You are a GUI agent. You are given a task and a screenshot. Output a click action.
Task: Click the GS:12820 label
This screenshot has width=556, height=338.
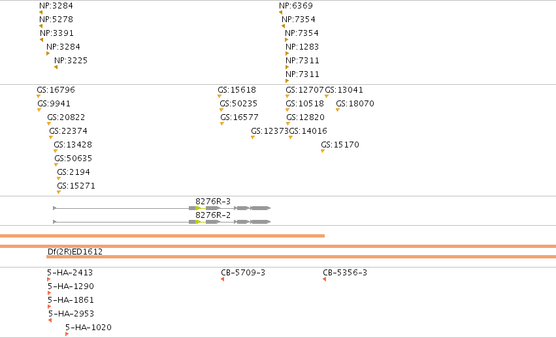305,117
